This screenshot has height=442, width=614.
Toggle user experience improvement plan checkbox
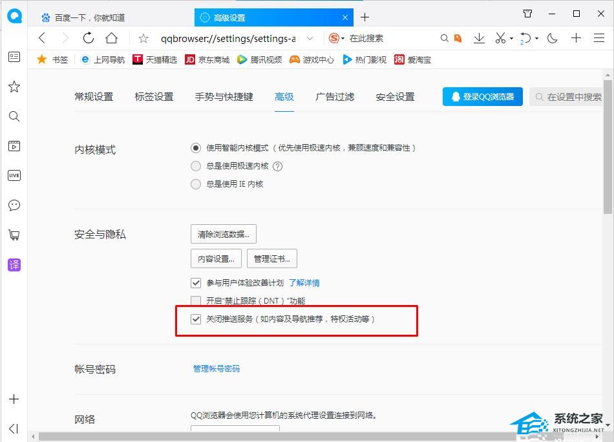pyautogui.click(x=196, y=282)
